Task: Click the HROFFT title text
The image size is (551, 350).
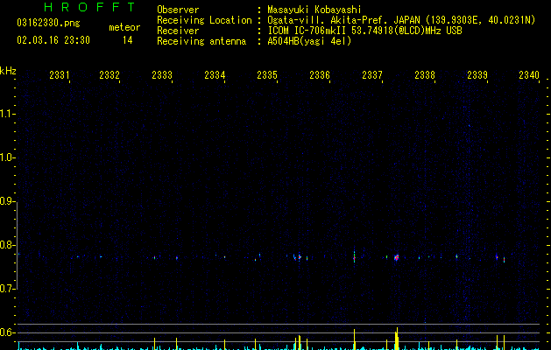Action: tap(89, 7)
